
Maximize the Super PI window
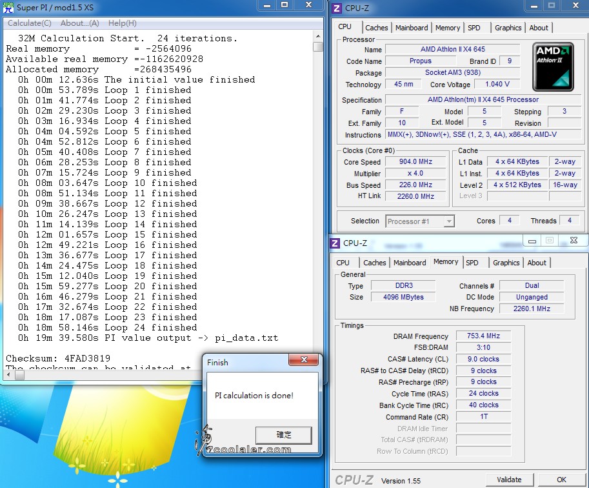click(x=285, y=5)
